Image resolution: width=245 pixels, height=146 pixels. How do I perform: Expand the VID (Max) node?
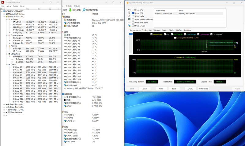pyautogui.click(x=9, y=33)
